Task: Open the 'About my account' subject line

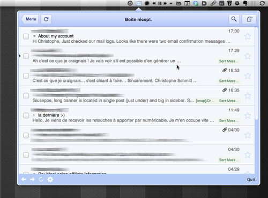Action: (56, 36)
